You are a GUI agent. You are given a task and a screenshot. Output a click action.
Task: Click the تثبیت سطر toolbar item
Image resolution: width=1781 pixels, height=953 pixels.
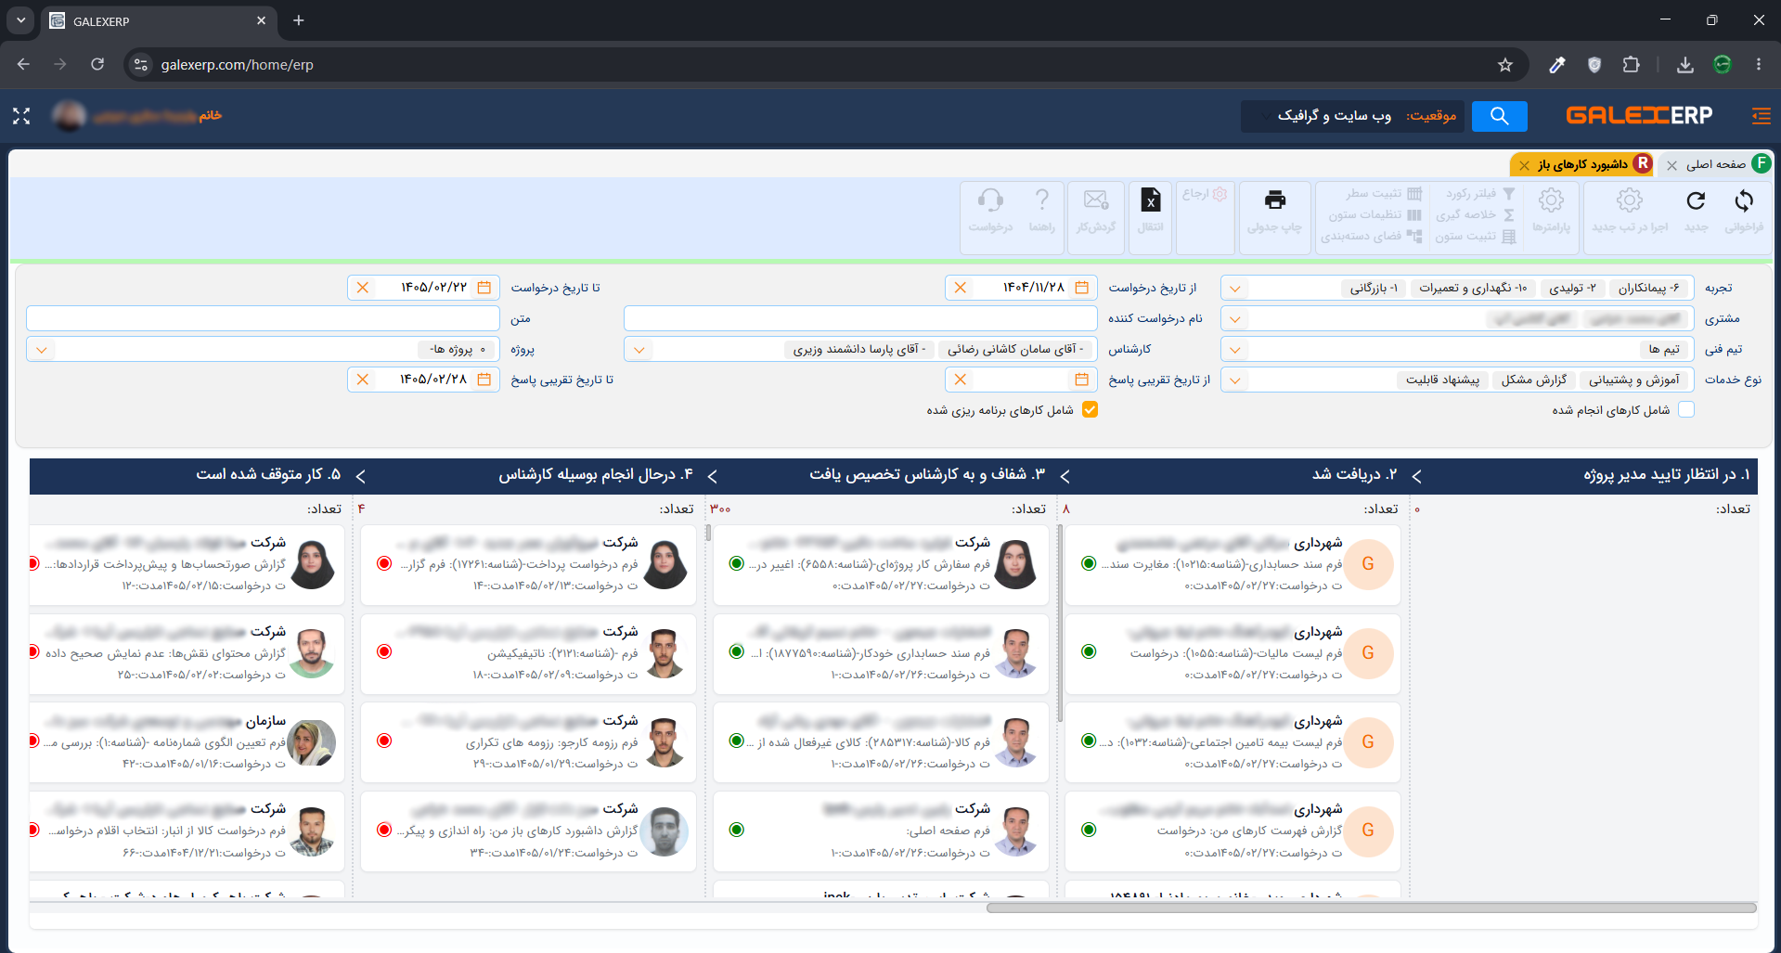[1384, 194]
